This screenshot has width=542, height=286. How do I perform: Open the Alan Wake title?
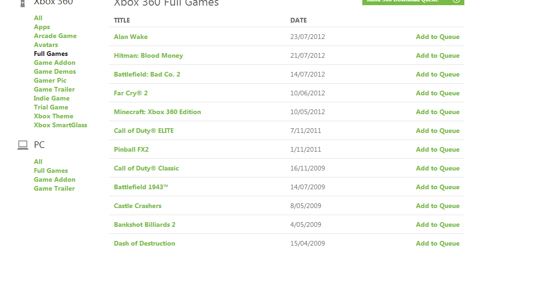point(131,37)
